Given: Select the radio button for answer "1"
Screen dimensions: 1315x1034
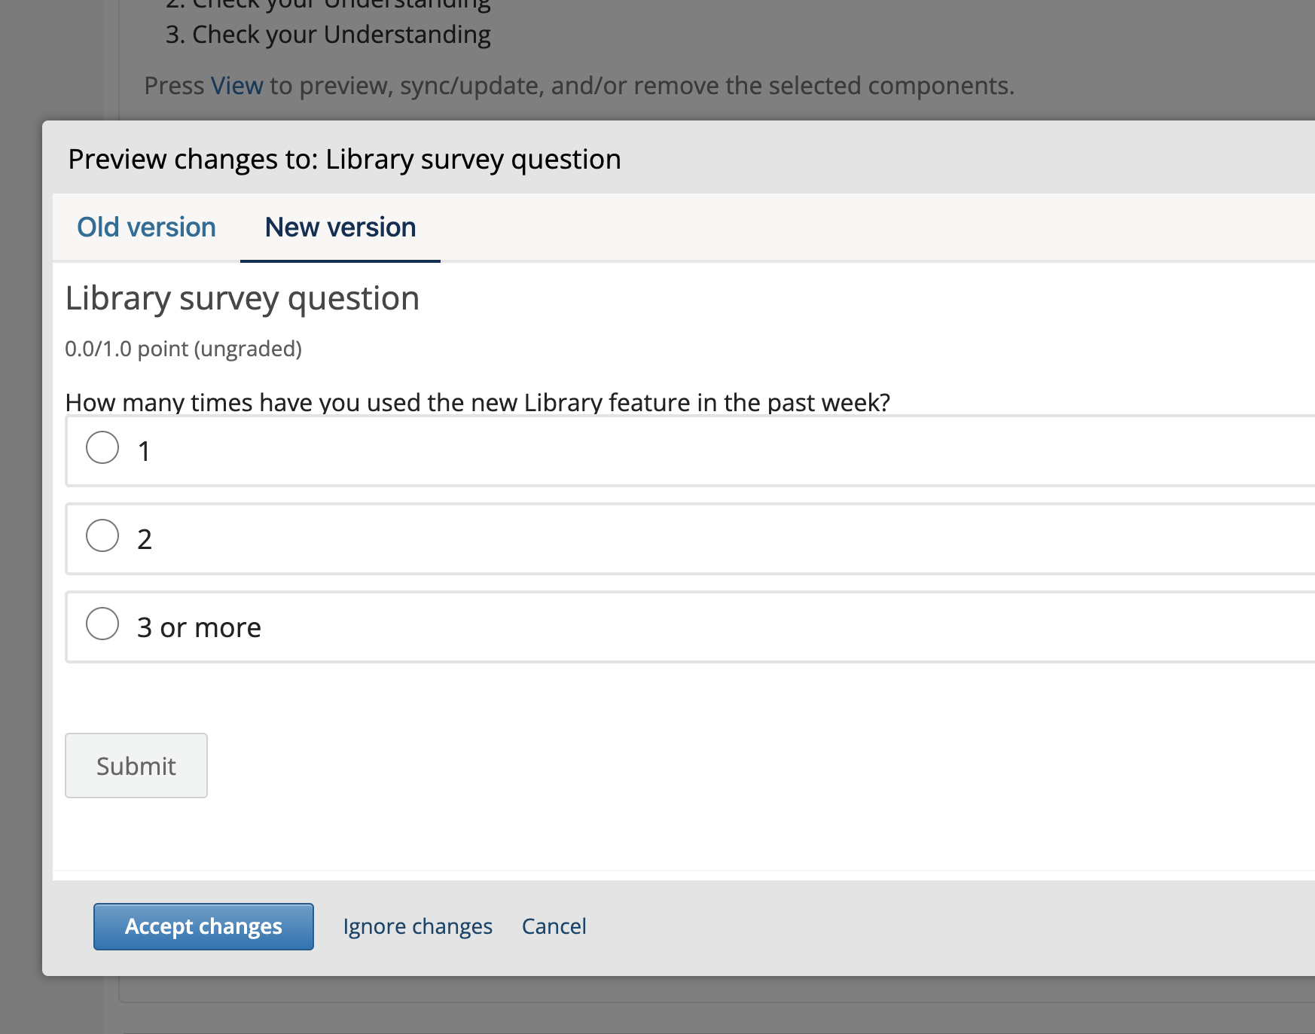Looking at the screenshot, I should pyautogui.click(x=102, y=448).
